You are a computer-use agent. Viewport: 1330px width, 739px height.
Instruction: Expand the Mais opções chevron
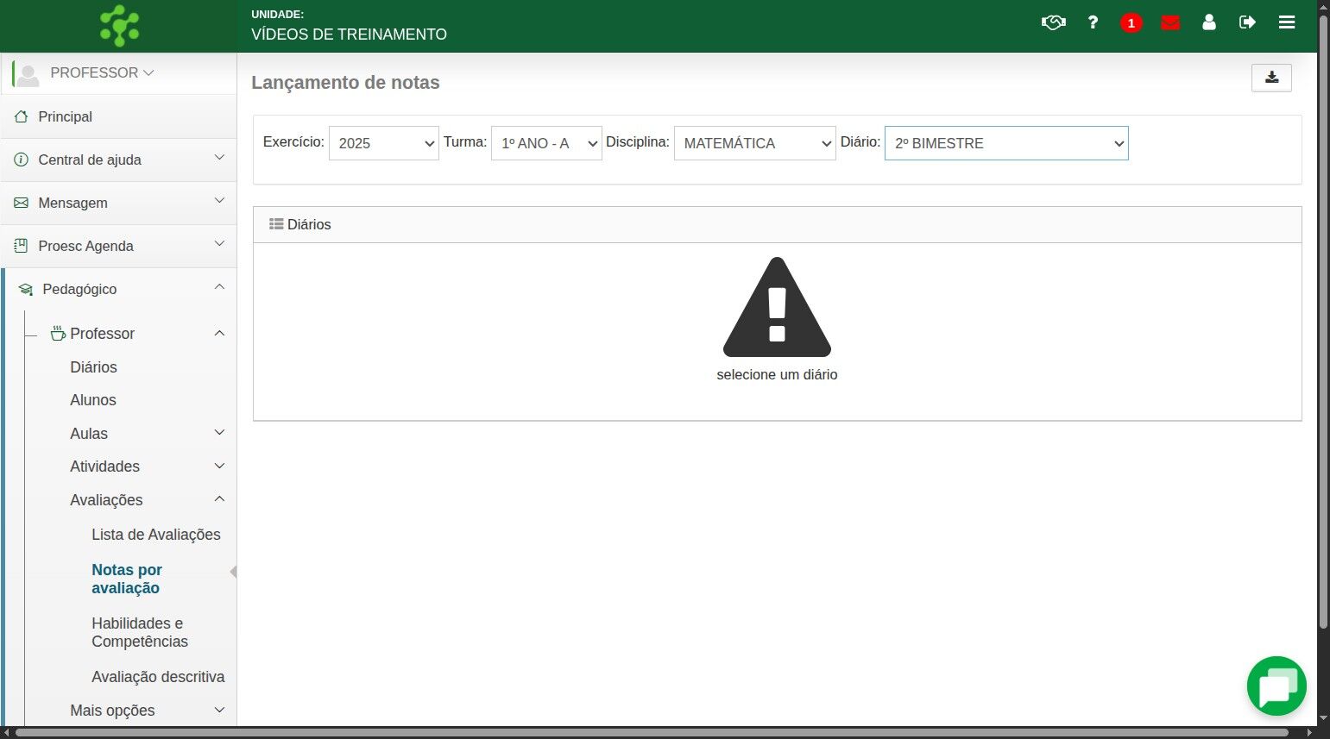(x=219, y=710)
